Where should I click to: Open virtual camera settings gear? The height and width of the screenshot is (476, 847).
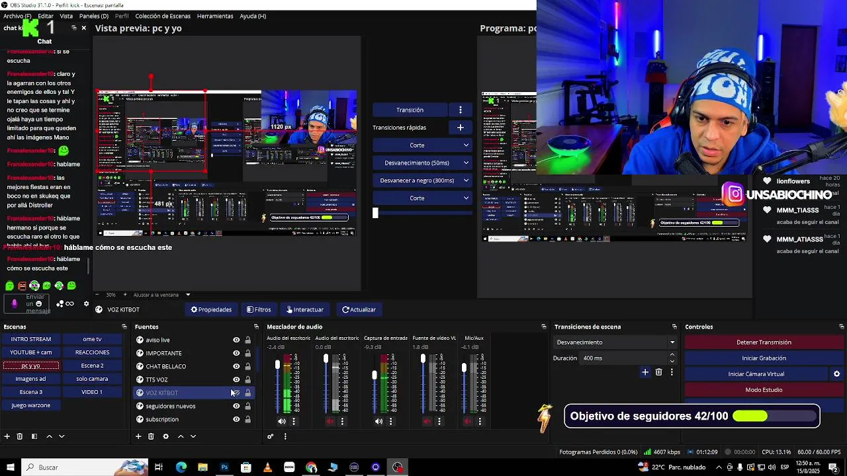[x=836, y=374]
